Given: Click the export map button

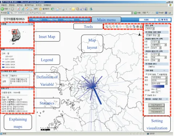Looking at the screenshot, I should (x=156, y=112).
